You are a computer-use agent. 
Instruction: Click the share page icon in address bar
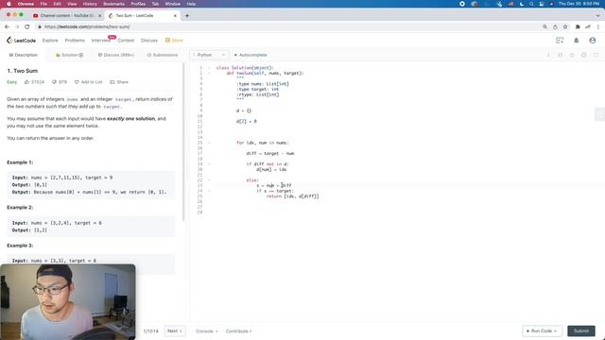coord(555,26)
